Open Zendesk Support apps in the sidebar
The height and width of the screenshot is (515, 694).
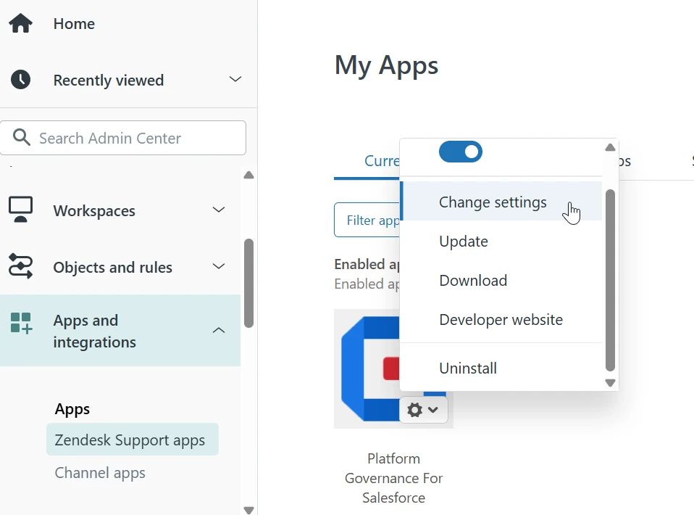tap(130, 440)
